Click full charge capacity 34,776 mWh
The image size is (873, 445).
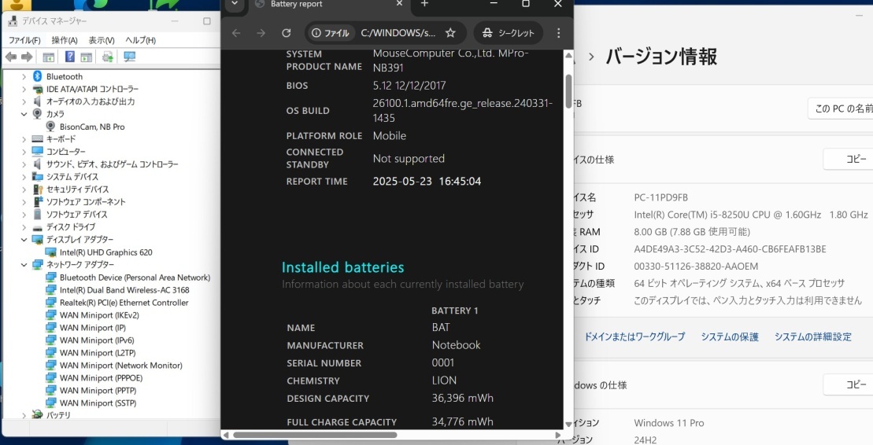[463, 421]
